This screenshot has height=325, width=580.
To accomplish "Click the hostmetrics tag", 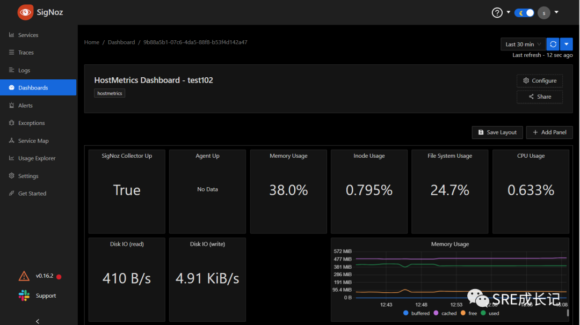I will [x=110, y=93].
